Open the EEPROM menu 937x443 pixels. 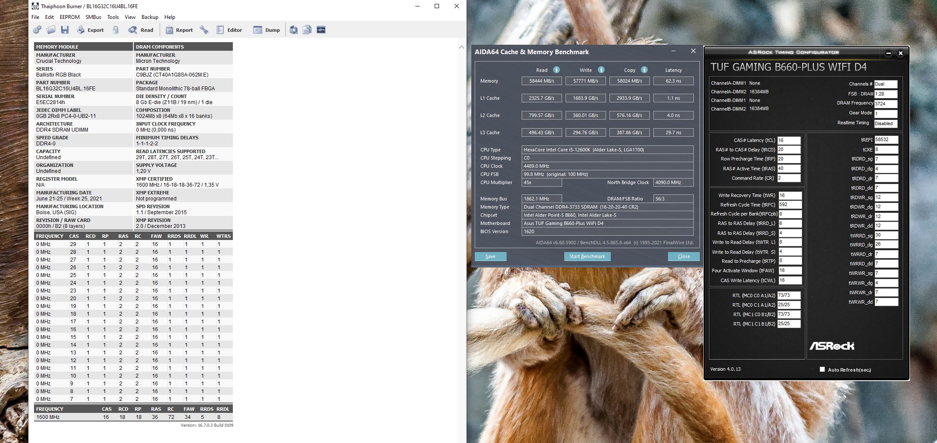(70, 17)
